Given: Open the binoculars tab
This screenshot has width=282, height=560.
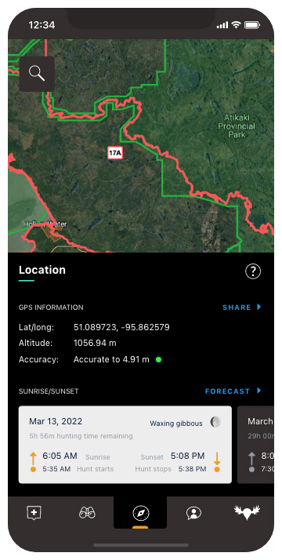Looking at the screenshot, I should click(87, 513).
